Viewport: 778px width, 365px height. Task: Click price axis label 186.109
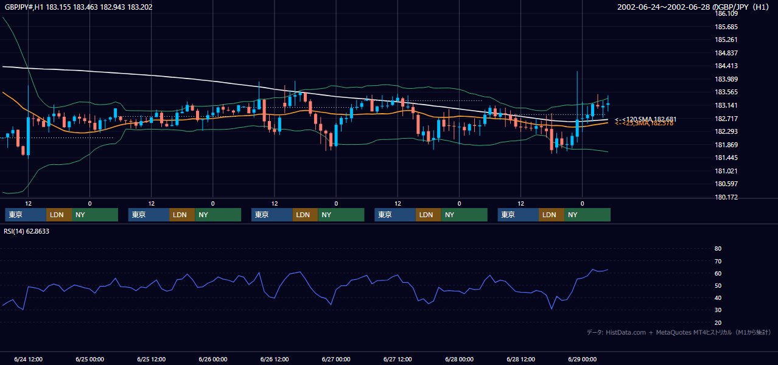[726, 13]
